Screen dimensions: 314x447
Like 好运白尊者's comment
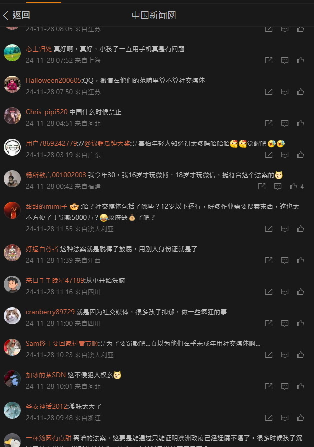(300, 260)
